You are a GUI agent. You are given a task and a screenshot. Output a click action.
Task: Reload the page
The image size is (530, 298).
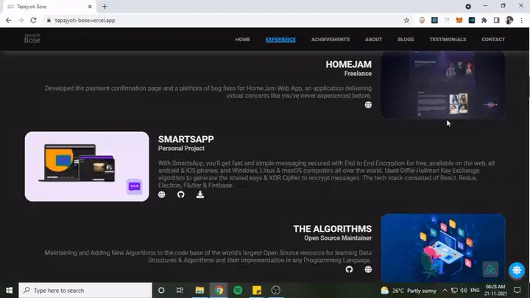[x=33, y=21]
